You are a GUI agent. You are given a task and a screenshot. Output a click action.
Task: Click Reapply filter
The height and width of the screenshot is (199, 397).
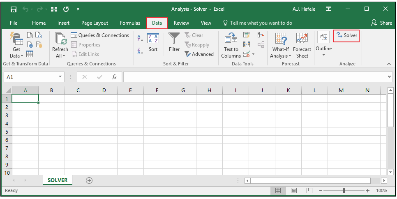[197, 44]
